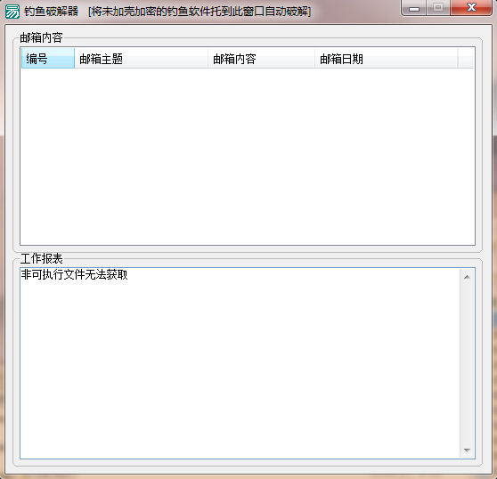The width and height of the screenshot is (497, 479).
Task: Click the 邮箱主题 column header
Action: click(x=141, y=58)
